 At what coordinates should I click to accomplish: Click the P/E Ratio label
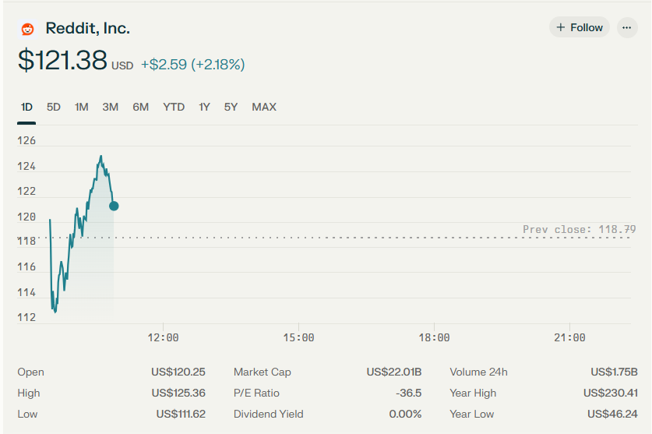256,393
